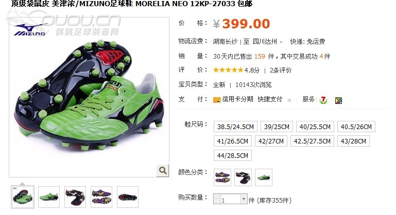
Task: Select the green shoe color option
Action: pyautogui.click(x=264, y=177)
